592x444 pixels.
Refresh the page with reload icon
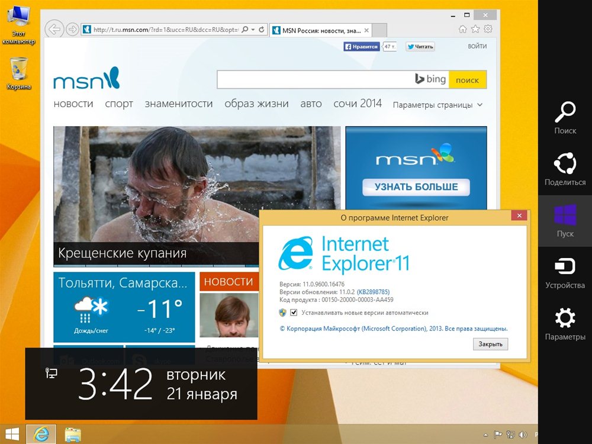tap(261, 29)
